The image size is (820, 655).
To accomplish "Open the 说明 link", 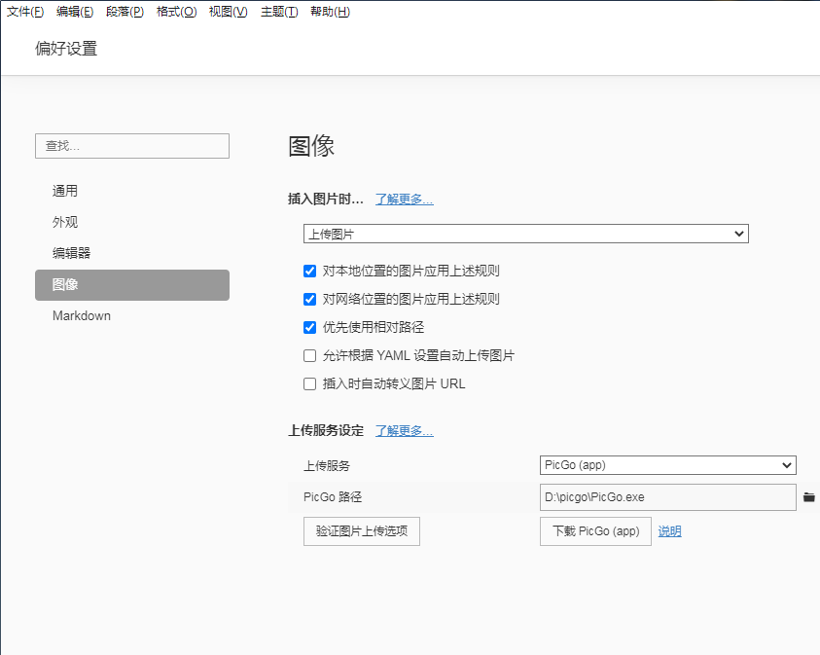I will tap(669, 531).
